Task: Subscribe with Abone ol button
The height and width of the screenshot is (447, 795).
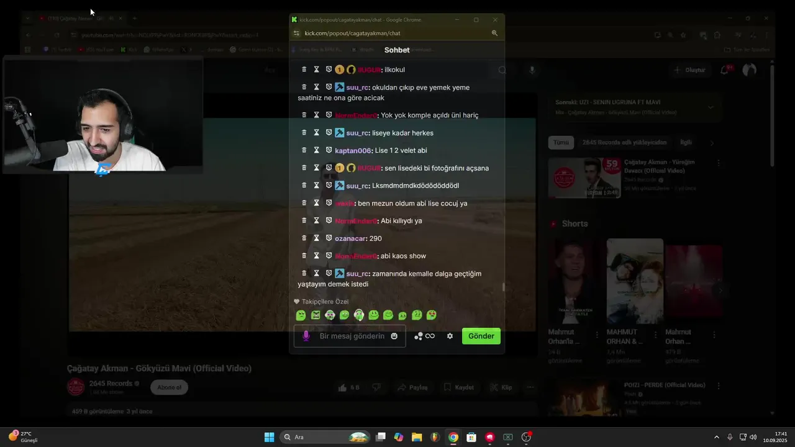Action: click(169, 387)
